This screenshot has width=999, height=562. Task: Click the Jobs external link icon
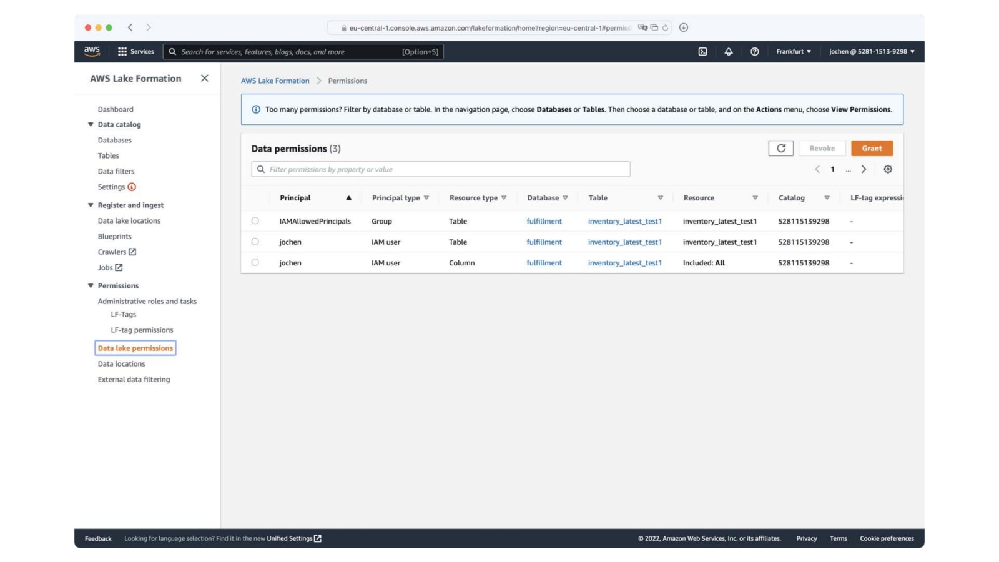click(x=119, y=267)
